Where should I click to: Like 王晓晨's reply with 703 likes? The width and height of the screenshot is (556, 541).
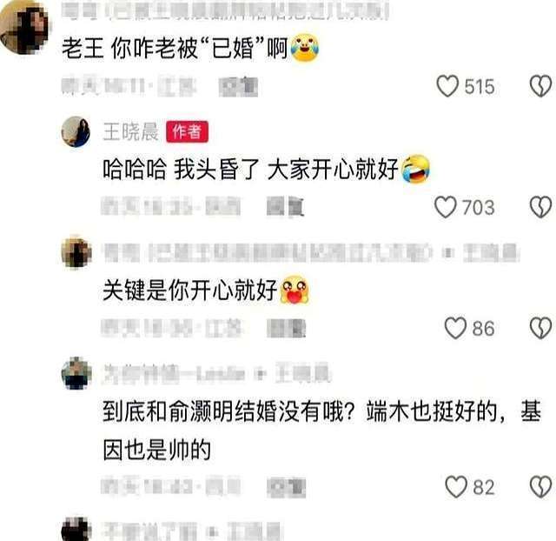pyautogui.click(x=446, y=207)
